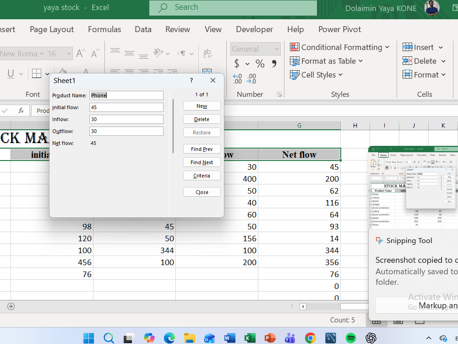Open Word from taskbar
This screenshot has width=458, height=344.
(229, 338)
